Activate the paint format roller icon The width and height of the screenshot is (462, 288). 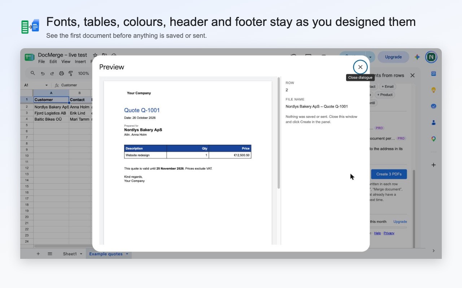(71, 73)
